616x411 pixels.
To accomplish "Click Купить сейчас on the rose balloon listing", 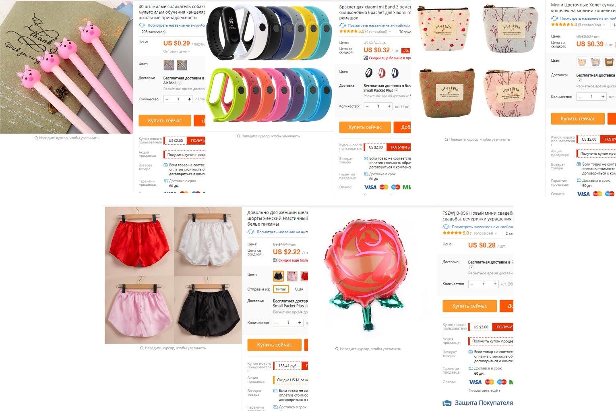I will pyautogui.click(x=469, y=306).
